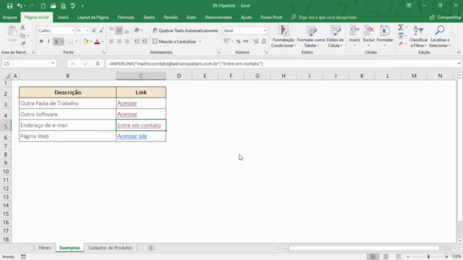Click the insert function fx icon

[98, 64]
